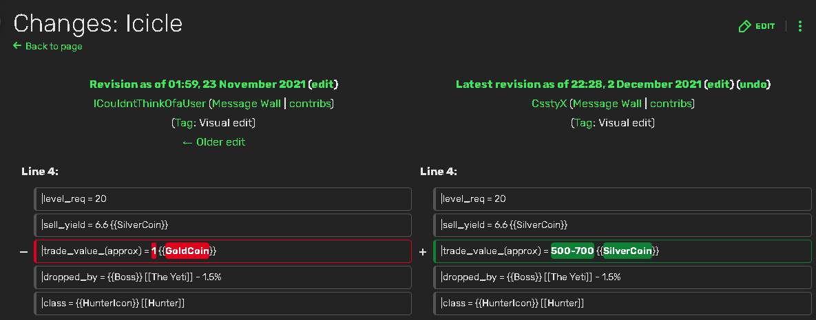Screen dimensions: 816x320
Task: Open CsstyX's Message Wall
Action: pyautogui.click(x=607, y=104)
